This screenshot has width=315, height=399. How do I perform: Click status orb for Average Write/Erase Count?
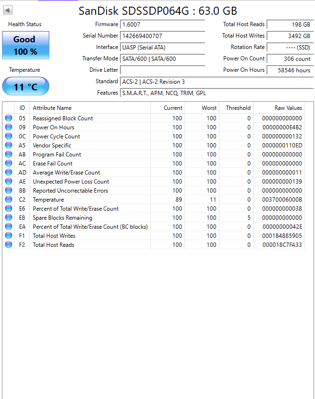[9, 172]
